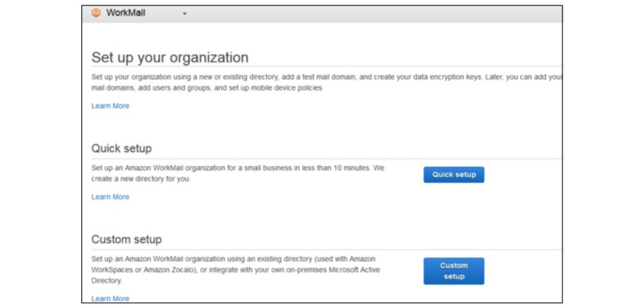Click the blue Quick setup button
This screenshot has width=643, height=308.
click(x=453, y=175)
